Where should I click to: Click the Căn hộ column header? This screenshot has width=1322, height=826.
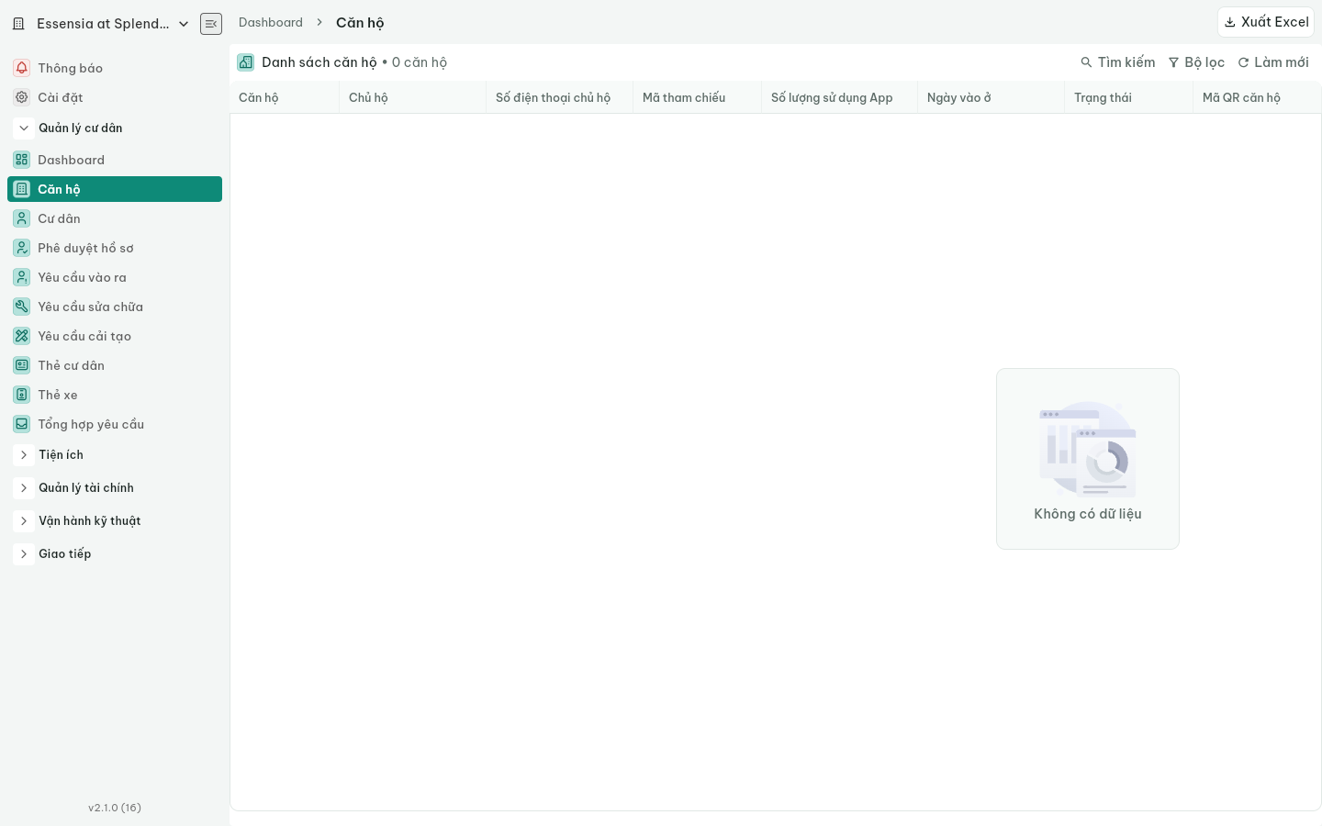tap(284, 97)
